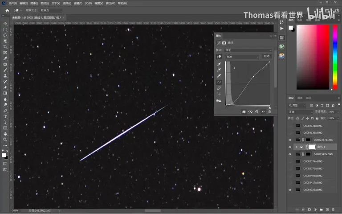Select the Hand tool
The image size is (342, 214).
[x=5, y=134]
